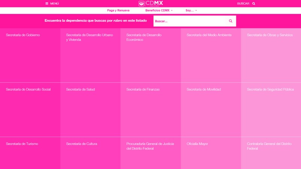Open Procuraduría General de Justicia del Distrito Federal
301x169 pixels.
tap(150, 146)
